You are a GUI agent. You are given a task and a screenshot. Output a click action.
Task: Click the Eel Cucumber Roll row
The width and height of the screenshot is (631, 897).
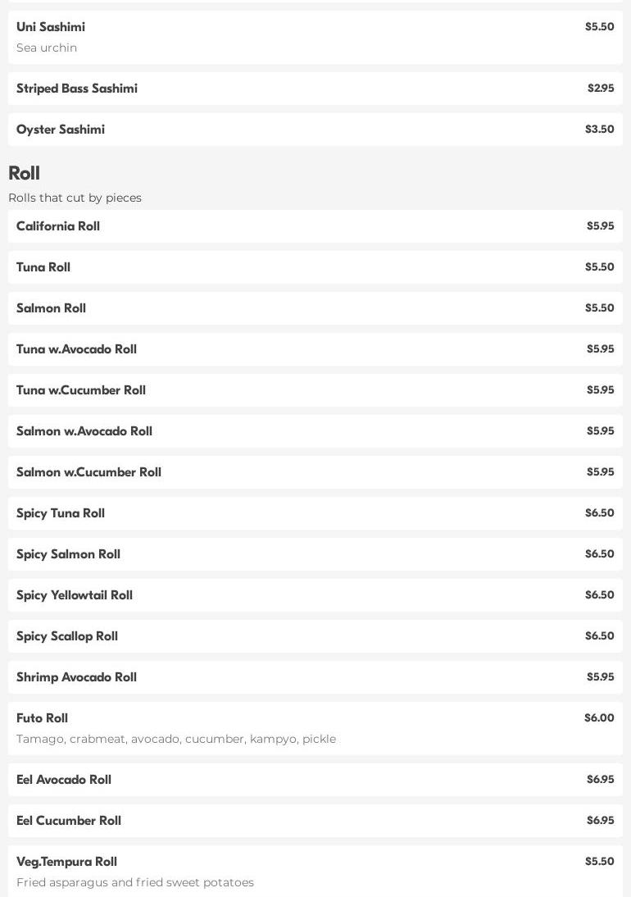[x=315, y=821]
